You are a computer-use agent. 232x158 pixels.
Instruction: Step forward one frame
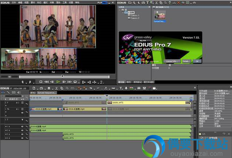click(x=64, y=82)
